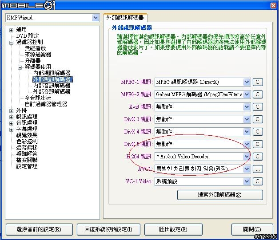Select 檔案關聯 in the tree

pyautogui.click(x=27, y=160)
